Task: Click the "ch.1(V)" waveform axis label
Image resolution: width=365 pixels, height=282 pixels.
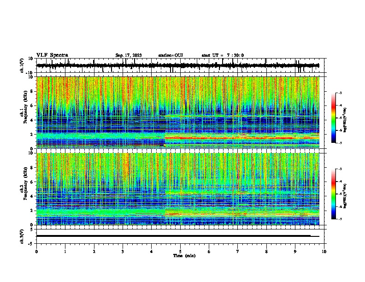Action: [x=22, y=65]
